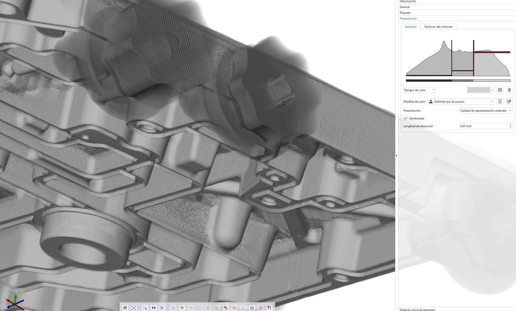Open the color template list icon
This screenshot has height=311, width=516.
(x=500, y=102)
